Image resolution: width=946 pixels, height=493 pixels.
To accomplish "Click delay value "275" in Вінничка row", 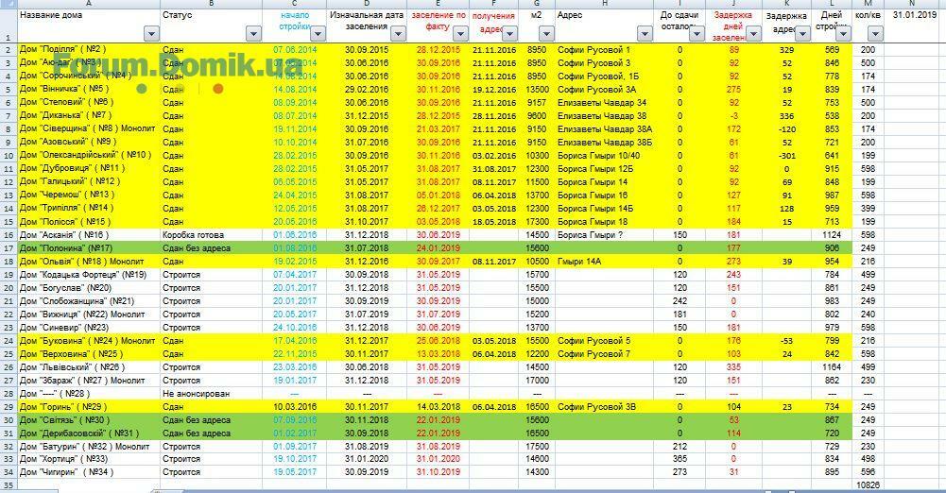I will [x=733, y=89].
